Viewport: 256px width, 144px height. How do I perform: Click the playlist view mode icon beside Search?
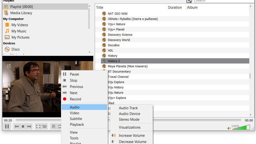(x=189, y=1)
